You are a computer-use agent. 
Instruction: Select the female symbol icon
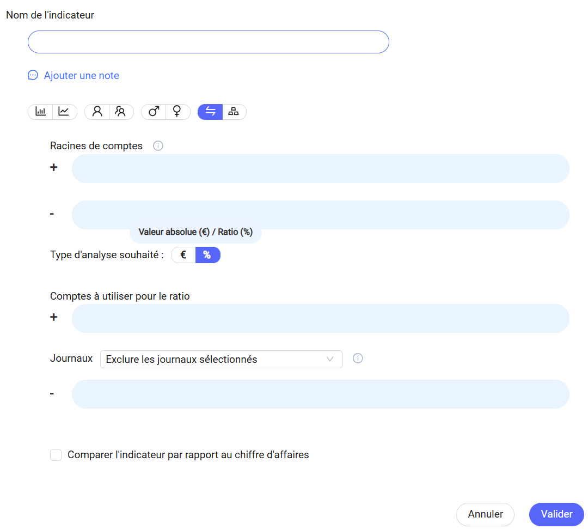(x=177, y=112)
